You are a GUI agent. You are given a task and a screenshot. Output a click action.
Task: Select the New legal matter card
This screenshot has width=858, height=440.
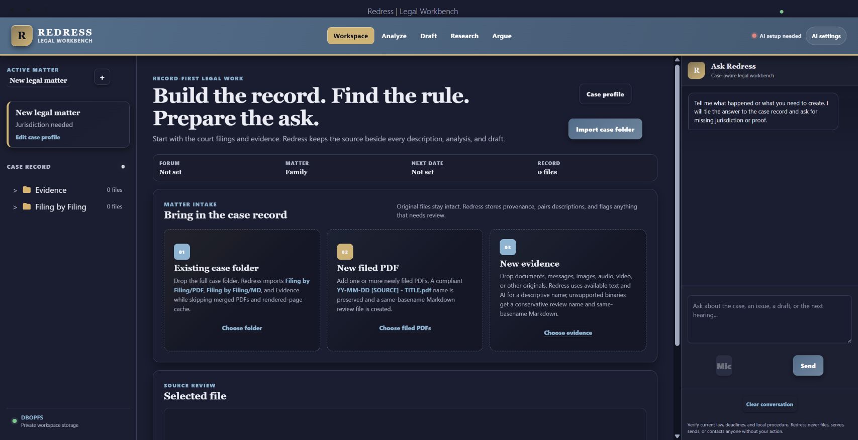click(x=68, y=124)
